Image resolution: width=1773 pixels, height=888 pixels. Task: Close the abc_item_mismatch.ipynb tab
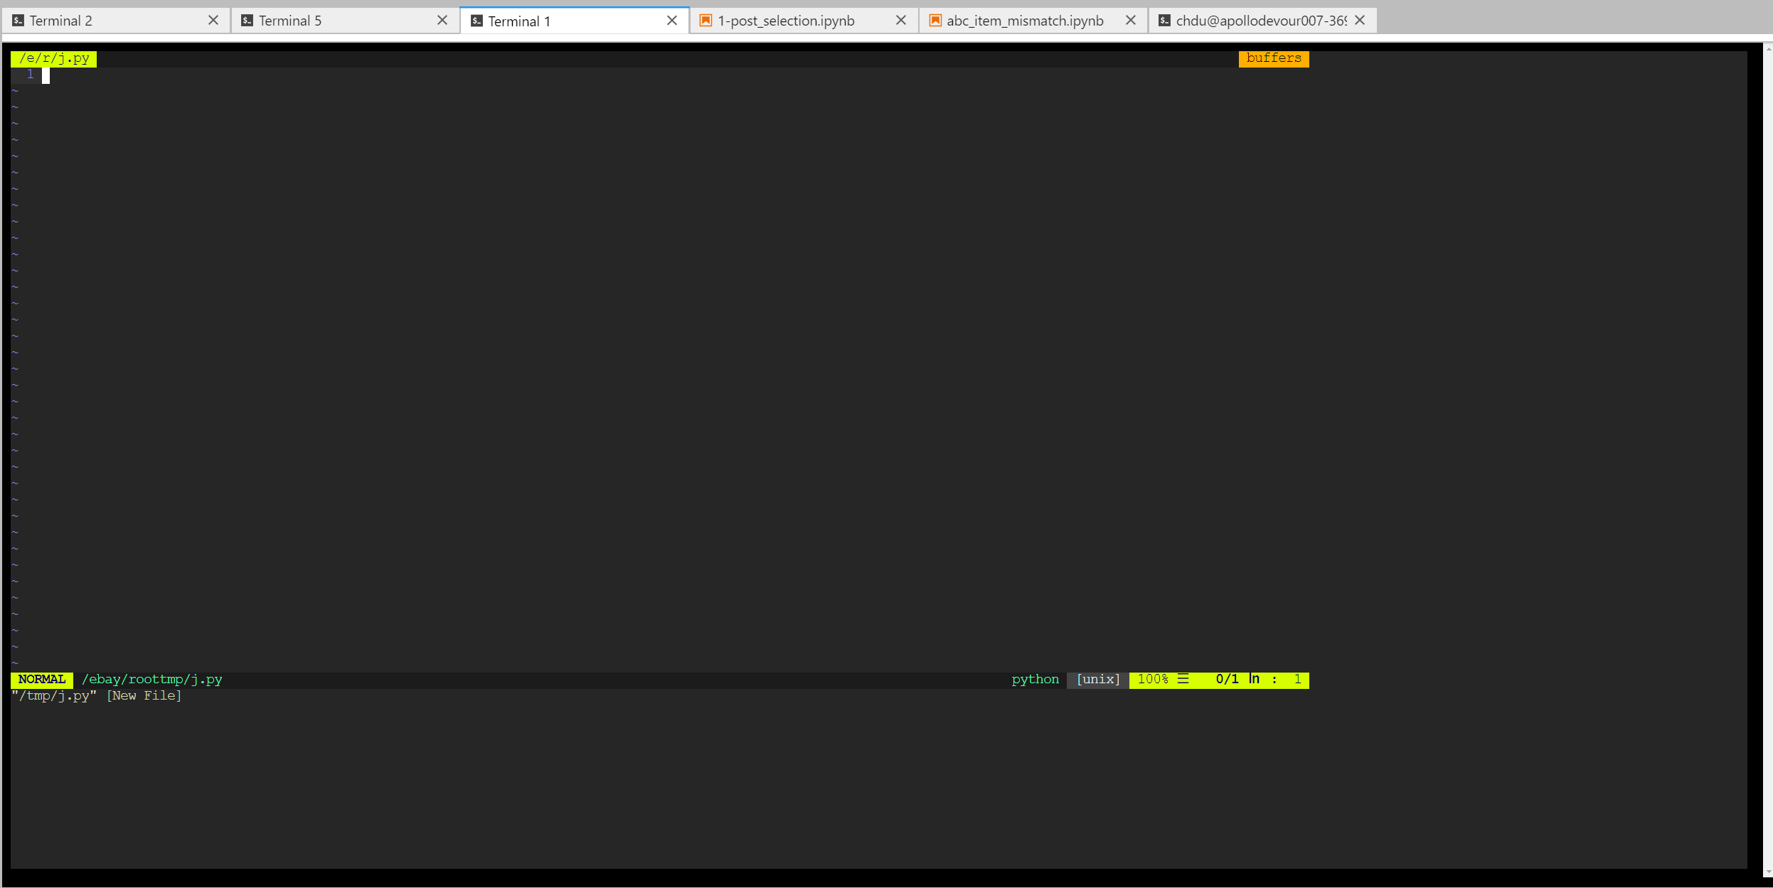coord(1130,20)
